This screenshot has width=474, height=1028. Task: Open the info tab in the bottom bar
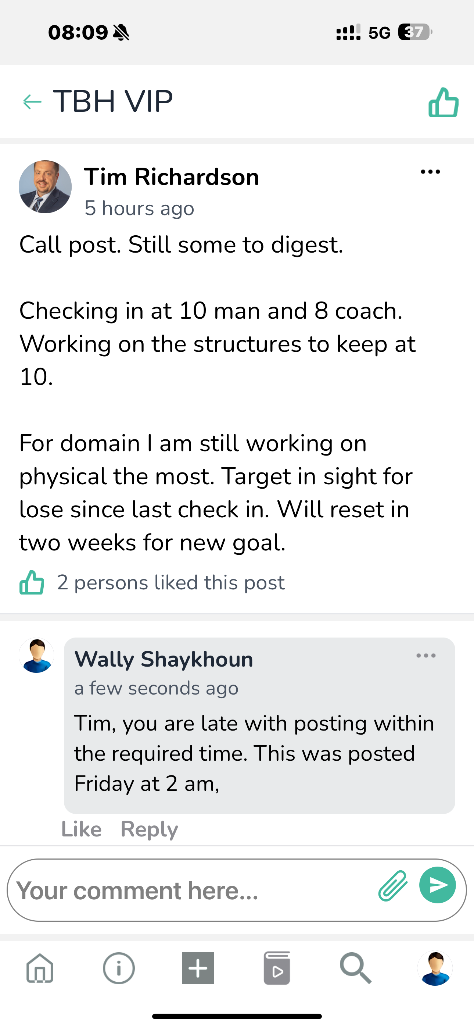(x=119, y=968)
